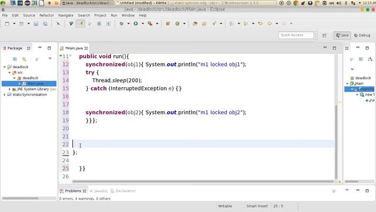Viewport: 376px width, 212px height.
Task: Click the New Java Package toolbar icon
Action: [168, 24]
